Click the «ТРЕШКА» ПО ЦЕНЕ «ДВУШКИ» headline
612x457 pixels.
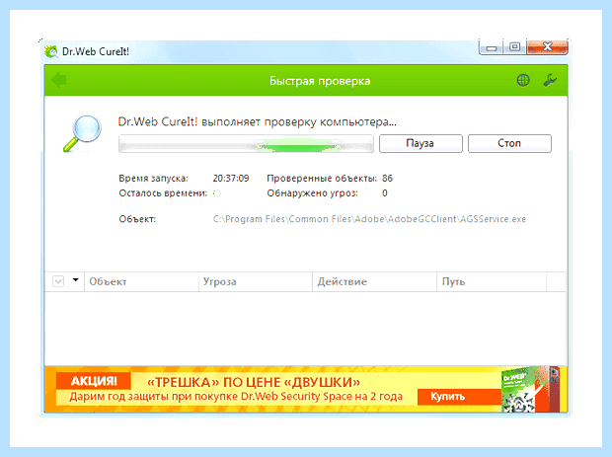coord(254,382)
